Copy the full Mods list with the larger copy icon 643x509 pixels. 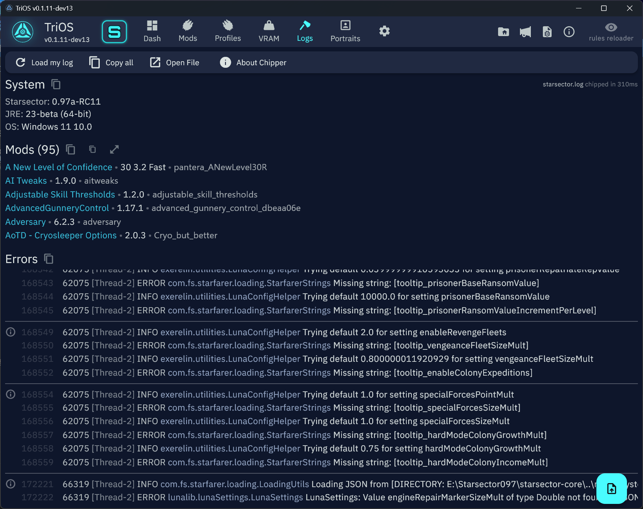coord(70,150)
